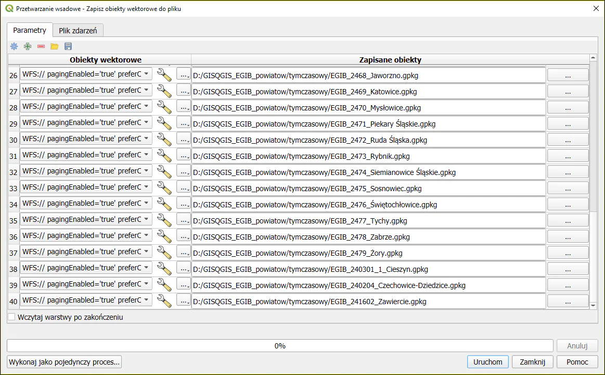
Task: Click the wrench icon in row 26
Action: point(164,75)
